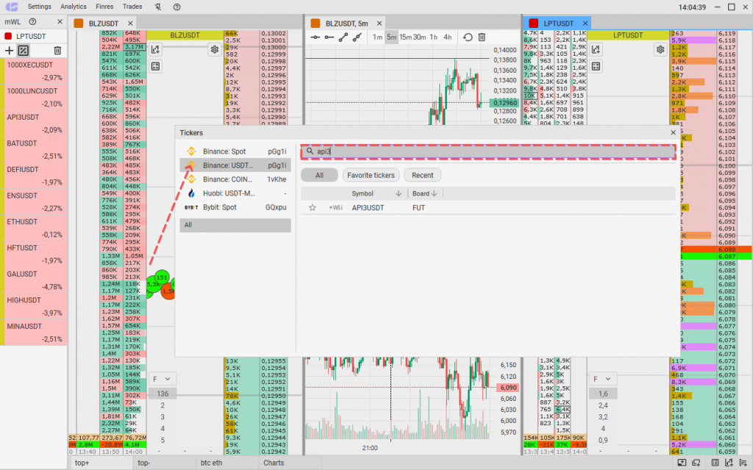Click orange color square on BLZUSDT tab
The width and height of the screenshot is (753, 470).
(x=79, y=23)
